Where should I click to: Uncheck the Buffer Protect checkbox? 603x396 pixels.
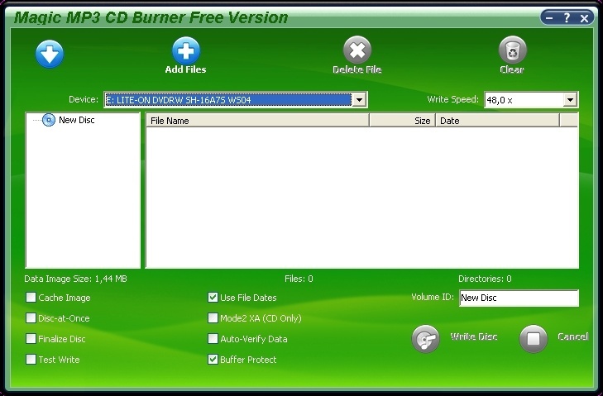[x=213, y=360]
